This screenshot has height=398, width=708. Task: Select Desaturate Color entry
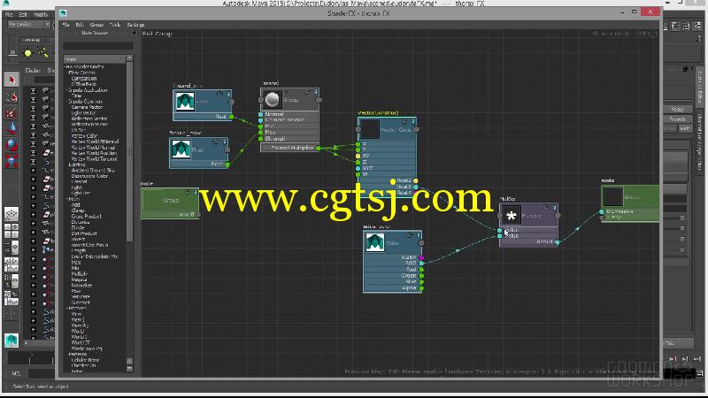pos(90,176)
